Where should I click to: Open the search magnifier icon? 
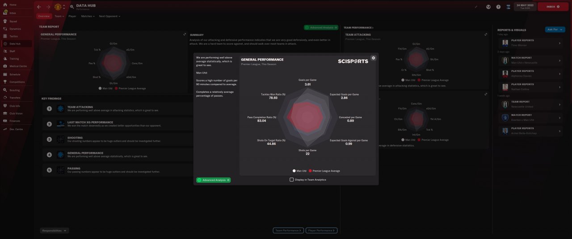coord(72,7)
